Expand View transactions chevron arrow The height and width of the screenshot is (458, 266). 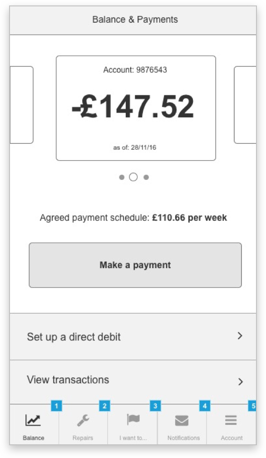(x=241, y=382)
